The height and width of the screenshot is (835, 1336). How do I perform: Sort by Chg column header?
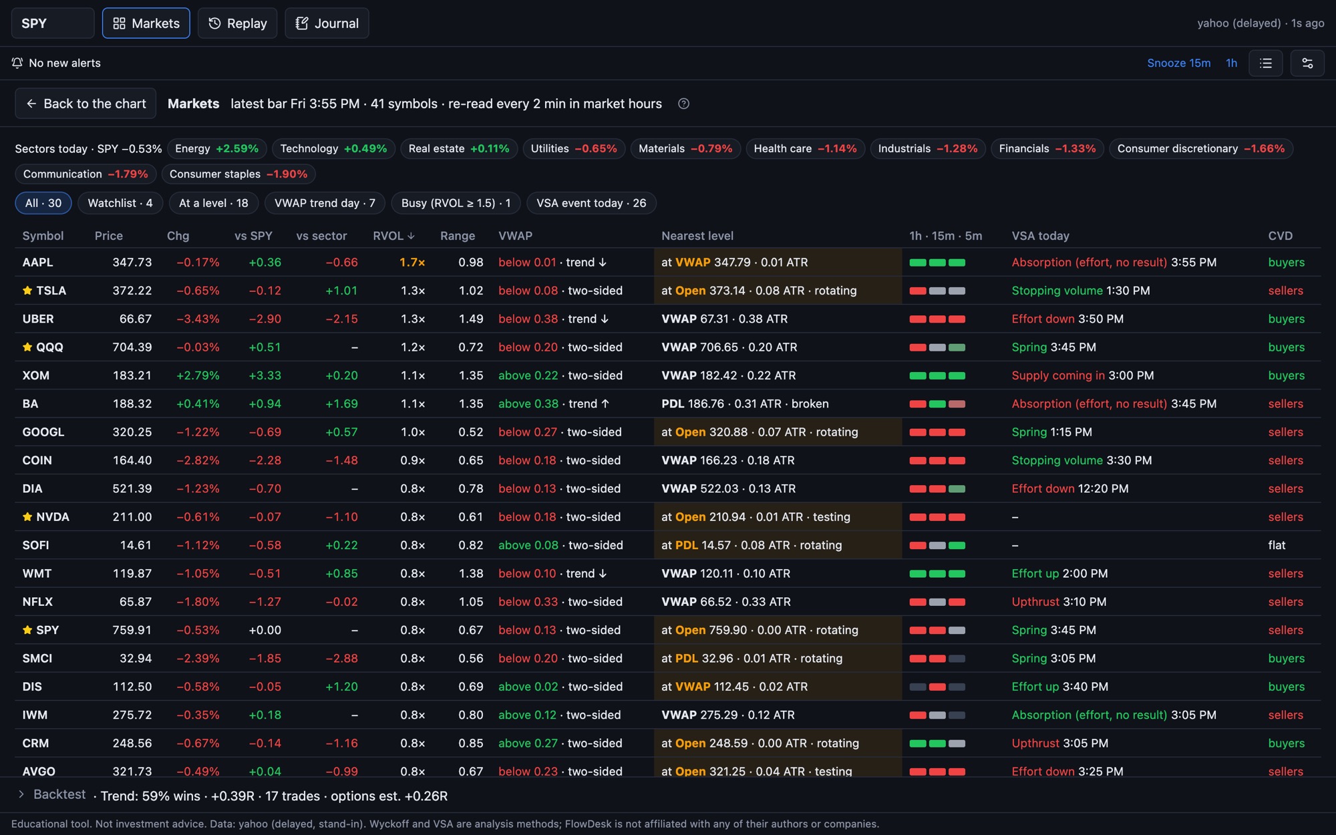coord(178,236)
